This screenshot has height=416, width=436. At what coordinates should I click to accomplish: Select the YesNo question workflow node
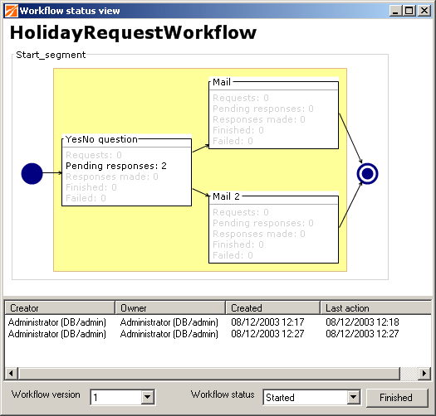pyautogui.click(x=126, y=171)
